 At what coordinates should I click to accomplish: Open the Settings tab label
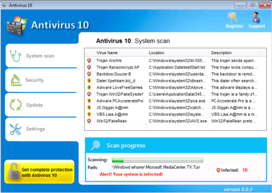[x=35, y=129]
